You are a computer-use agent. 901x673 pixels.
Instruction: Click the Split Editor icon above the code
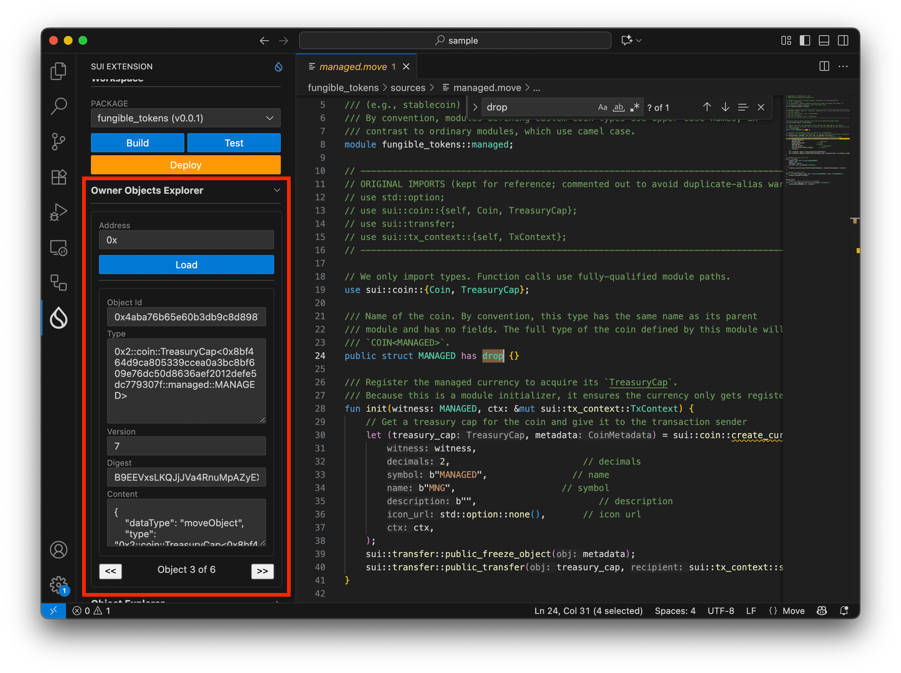pyautogui.click(x=824, y=66)
